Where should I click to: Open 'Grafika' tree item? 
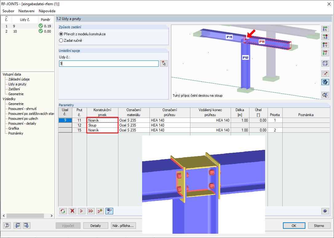pos(14,128)
